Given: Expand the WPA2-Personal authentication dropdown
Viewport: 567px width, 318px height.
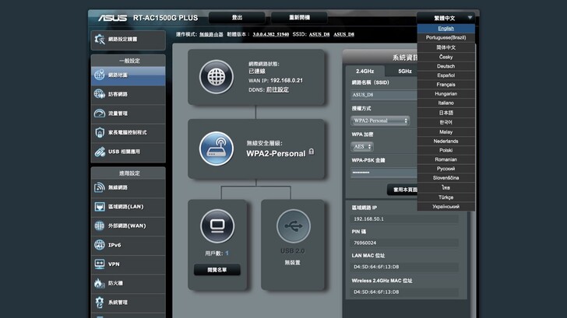Looking at the screenshot, I should (380, 121).
